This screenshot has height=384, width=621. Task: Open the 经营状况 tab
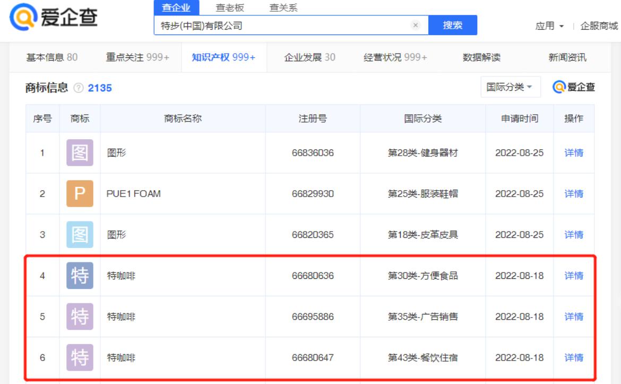pos(395,57)
